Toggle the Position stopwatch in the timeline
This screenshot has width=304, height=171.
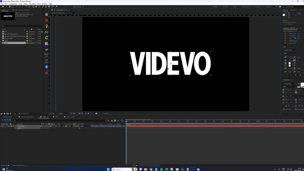coord(15,128)
